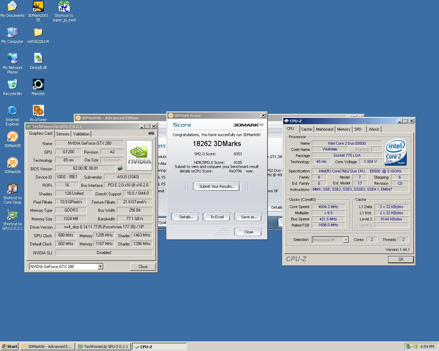Click the Level 2 cache value 6144 KBytes
Image resolution: width=439 pixels, height=351 pixels.
pos(391,219)
